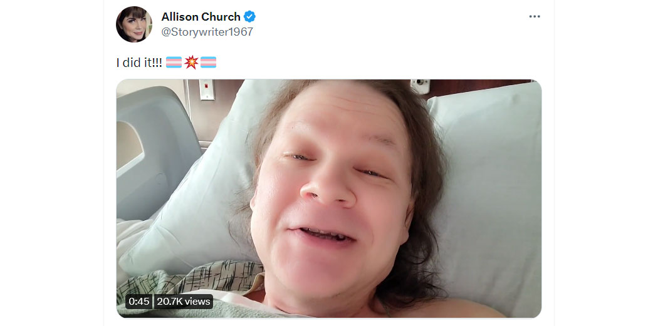The height and width of the screenshot is (326, 658).
Task: Open Allison Church's round profile avatar
Action: coord(134,24)
